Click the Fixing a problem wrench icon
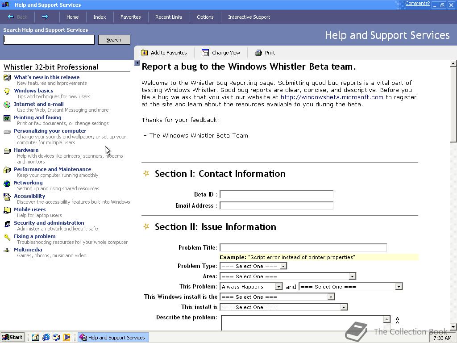The width and height of the screenshot is (457, 343). (7, 237)
